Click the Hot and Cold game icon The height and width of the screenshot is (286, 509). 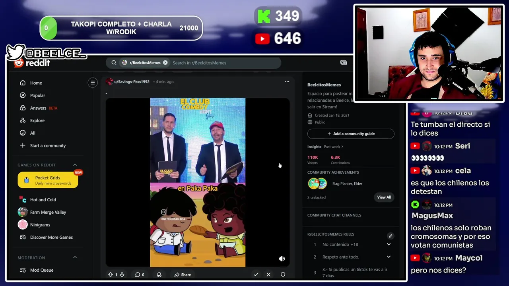[x=23, y=199]
